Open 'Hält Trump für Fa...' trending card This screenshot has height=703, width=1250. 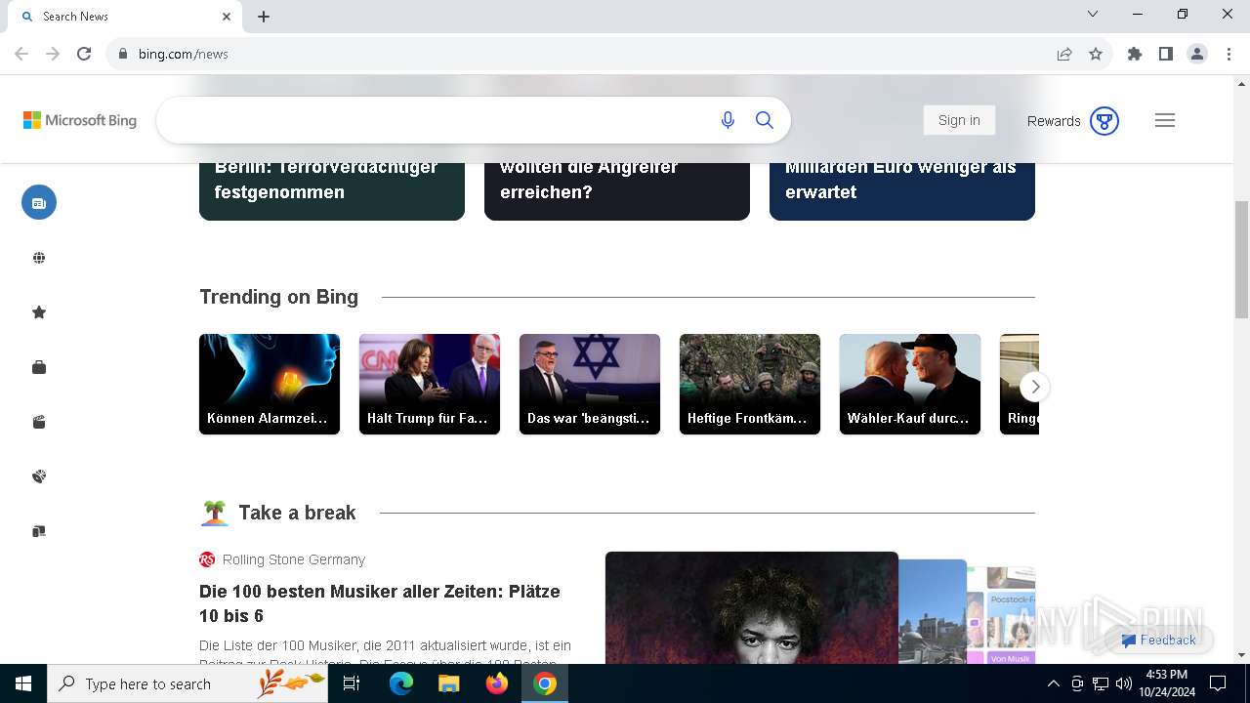pos(430,384)
